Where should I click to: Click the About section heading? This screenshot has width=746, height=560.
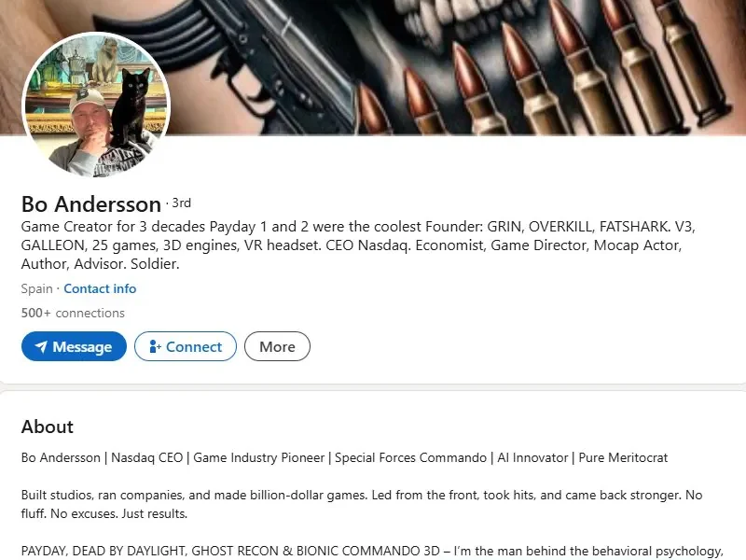(48, 427)
